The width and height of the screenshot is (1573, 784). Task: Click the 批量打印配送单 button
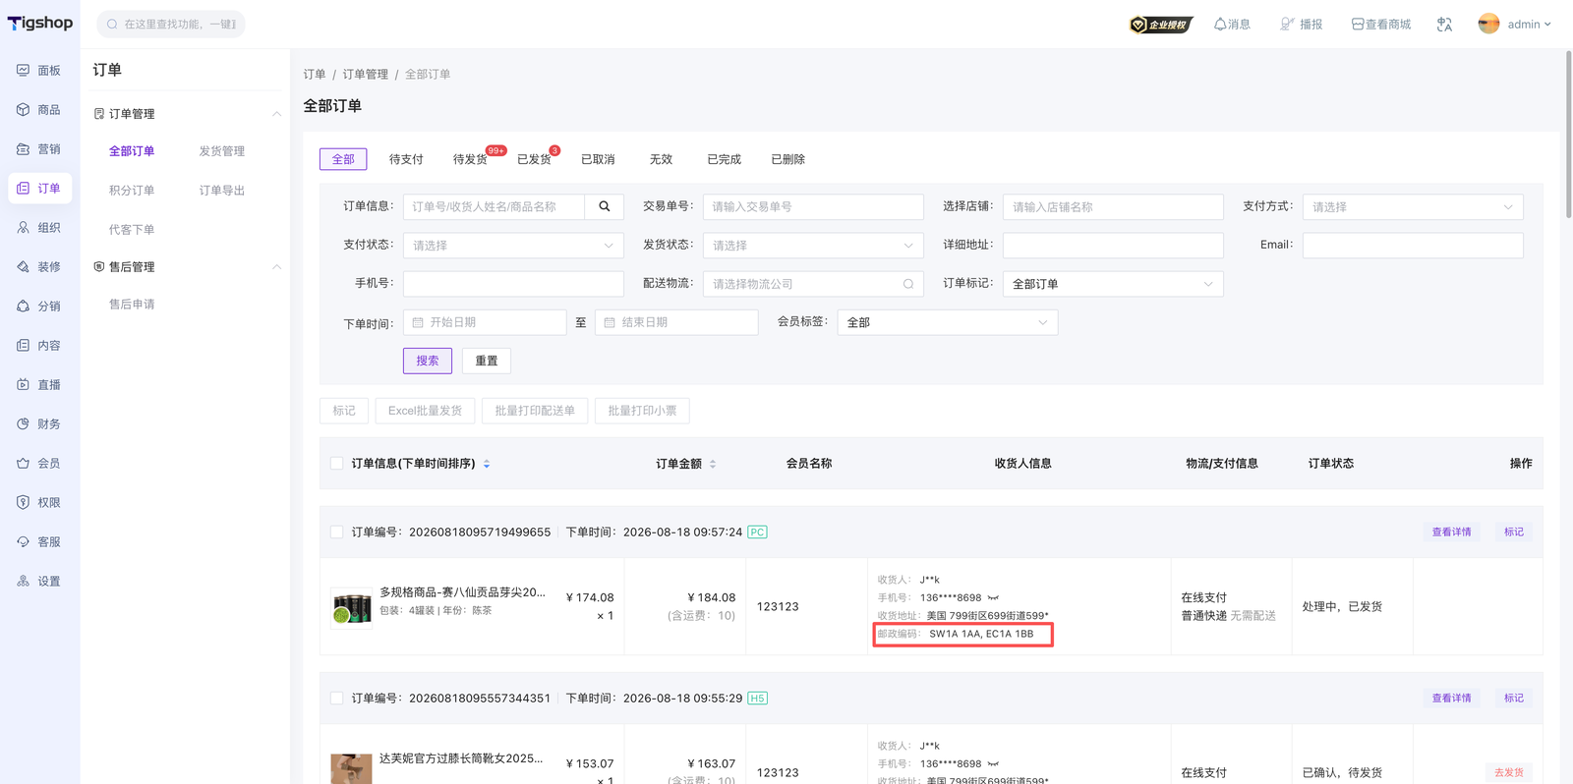535,411
